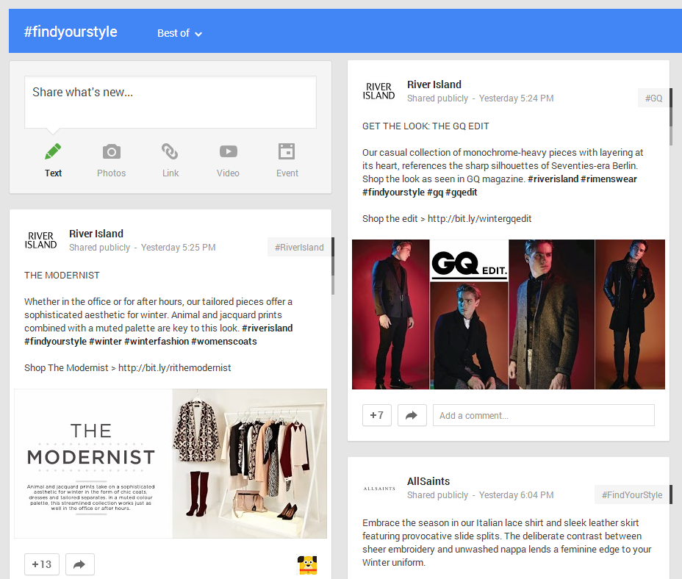
Task: Follow the bit.ly/rithemodernist link
Action: (x=174, y=368)
